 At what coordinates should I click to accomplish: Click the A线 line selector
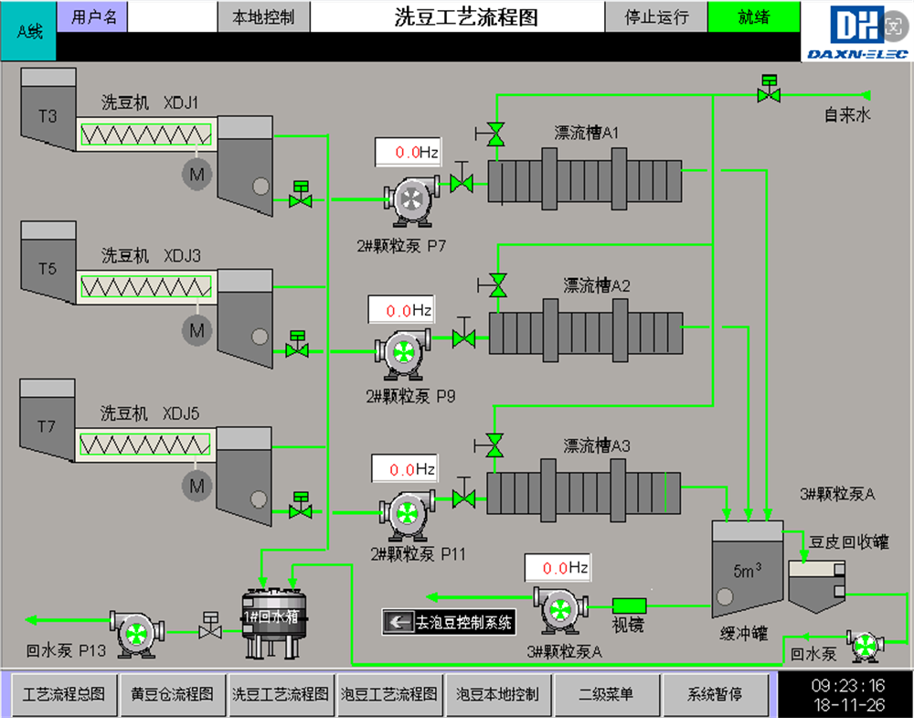tap(29, 31)
